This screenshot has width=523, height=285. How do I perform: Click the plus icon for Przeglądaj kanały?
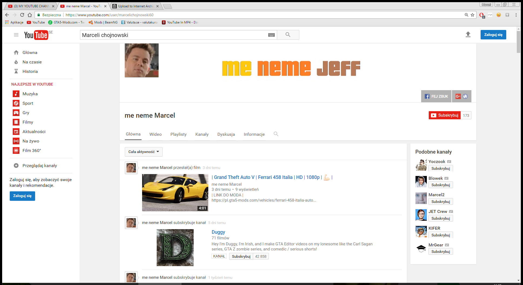(x=16, y=165)
